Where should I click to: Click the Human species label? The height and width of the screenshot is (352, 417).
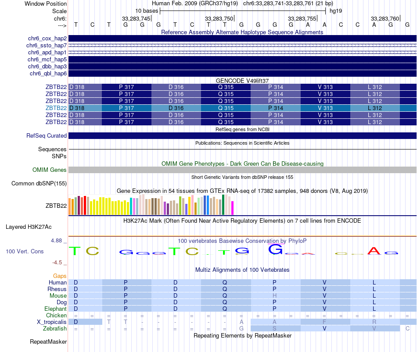point(58,283)
